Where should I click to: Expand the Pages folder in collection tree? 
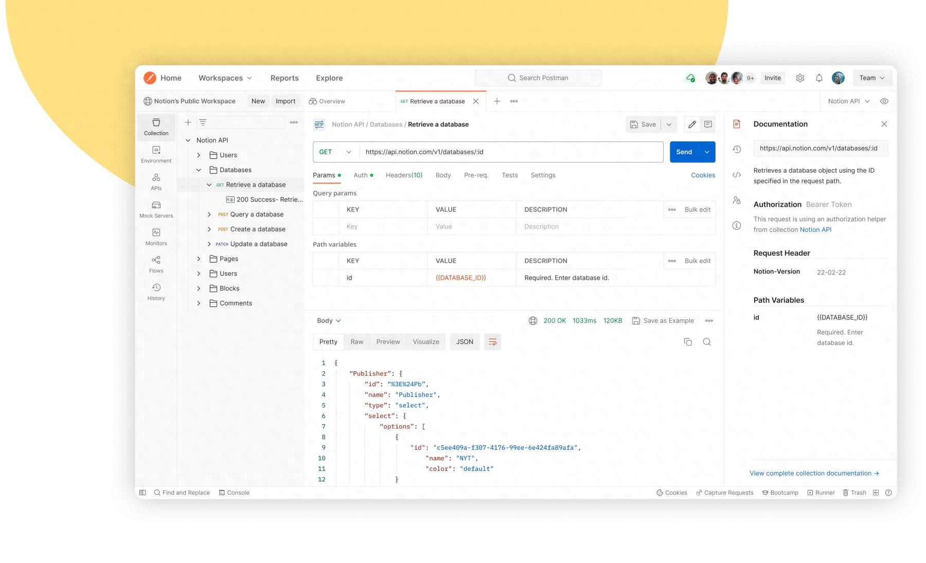(x=199, y=259)
